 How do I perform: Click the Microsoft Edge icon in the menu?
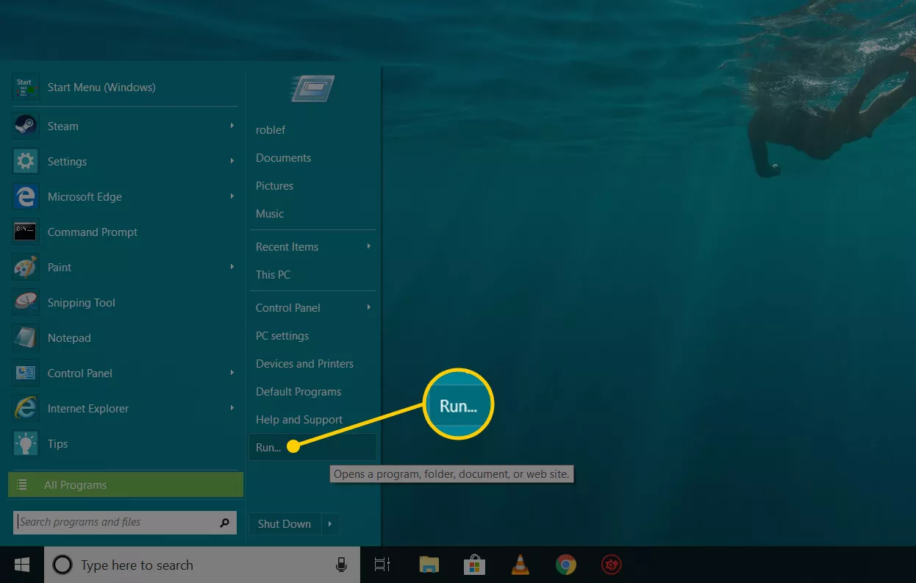click(26, 196)
